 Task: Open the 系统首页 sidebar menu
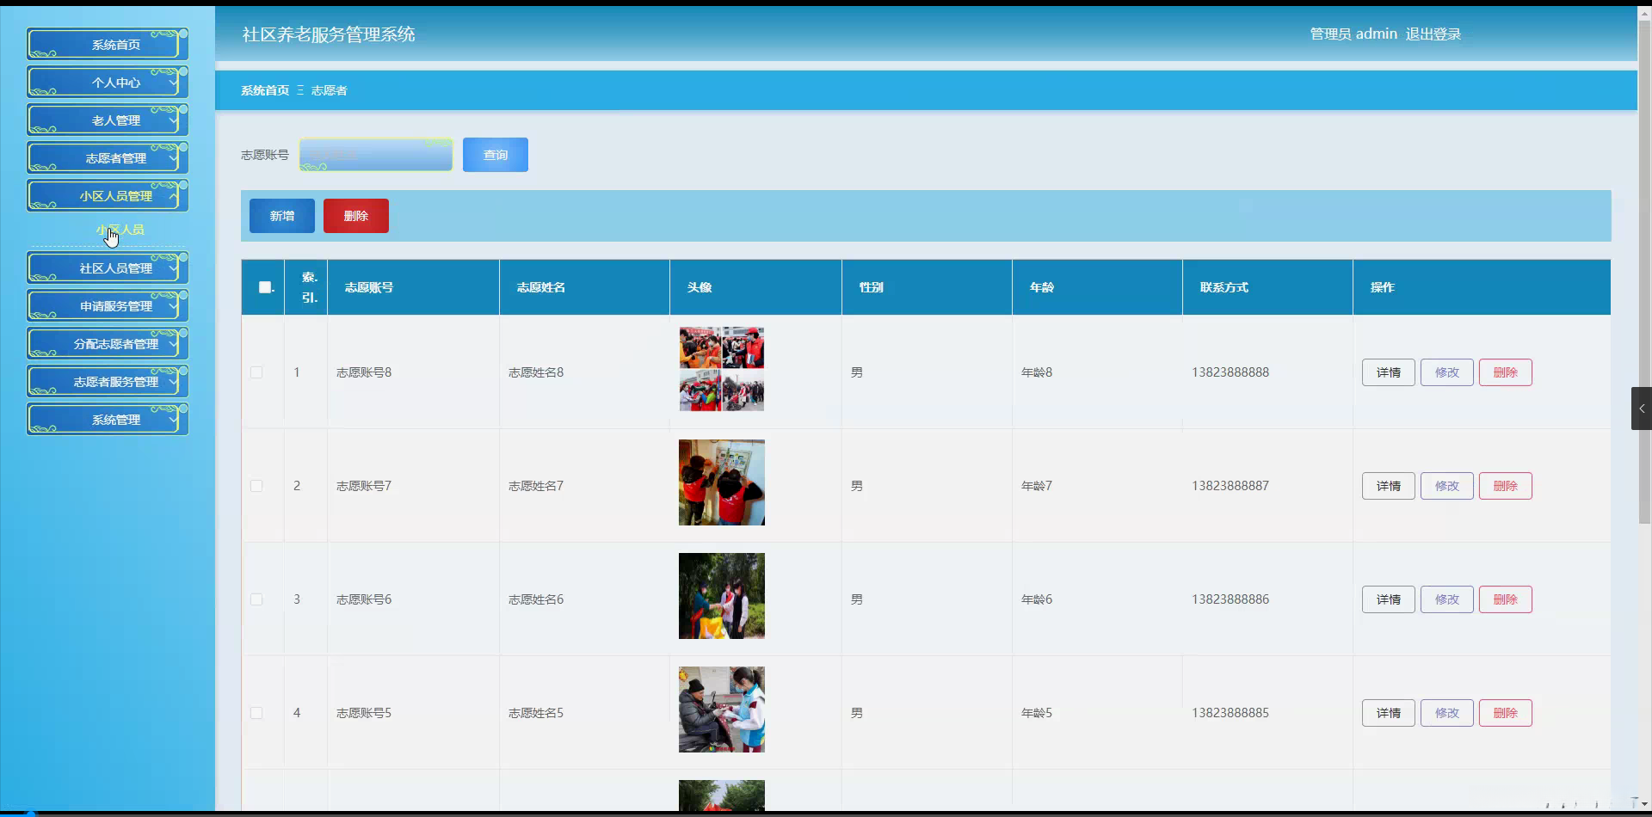[x=108, y=45]
